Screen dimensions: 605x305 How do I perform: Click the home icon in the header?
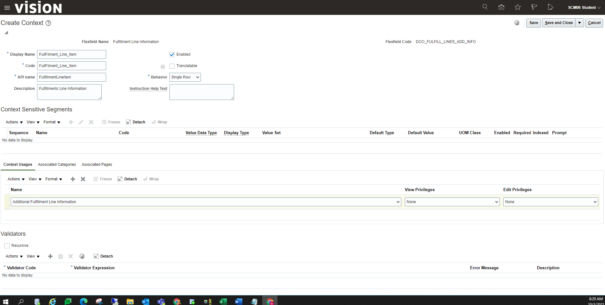click(501, 7)
